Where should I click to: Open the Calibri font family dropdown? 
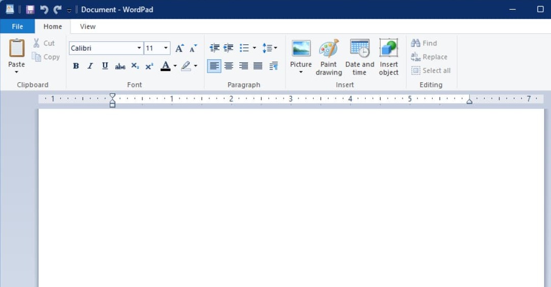coord(139,48)
